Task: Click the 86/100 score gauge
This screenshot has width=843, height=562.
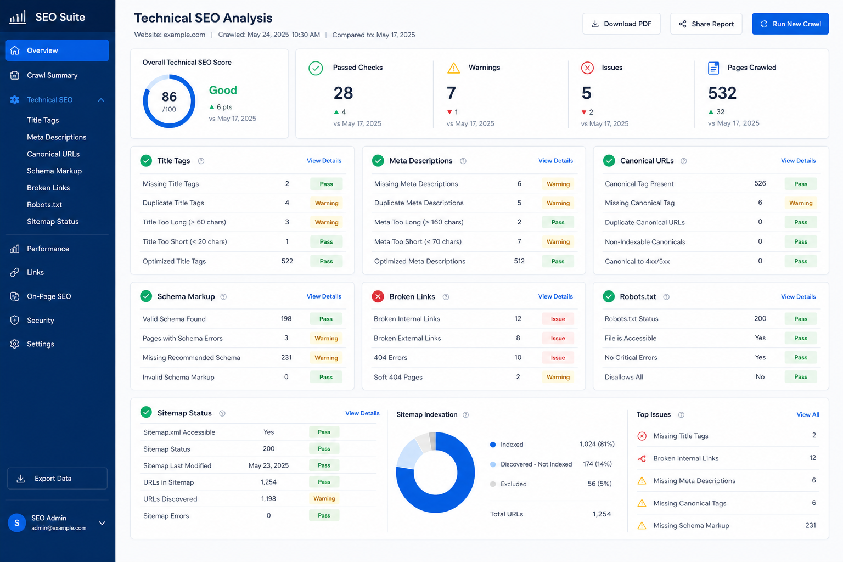Action: 169,102
